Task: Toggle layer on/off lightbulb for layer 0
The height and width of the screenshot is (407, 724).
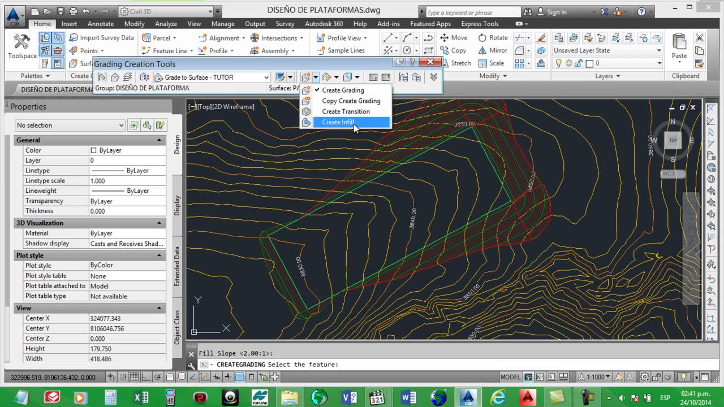Action: tap(559, 63)
